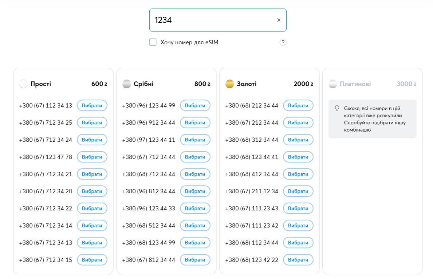Click the gold Золоті category circle icon
Image resolution: width=433 pixels, height=279 pixels.
click(230, 84)
